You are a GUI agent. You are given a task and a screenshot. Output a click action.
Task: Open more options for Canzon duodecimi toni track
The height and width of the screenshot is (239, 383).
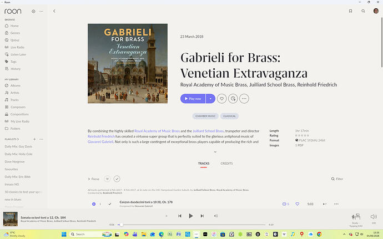(336, 204)
